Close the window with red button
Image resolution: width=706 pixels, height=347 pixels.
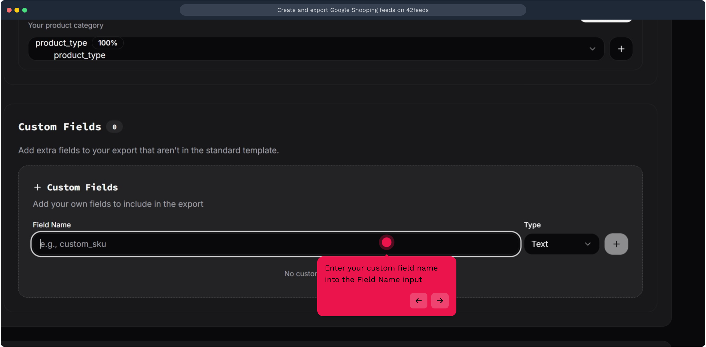9,10
